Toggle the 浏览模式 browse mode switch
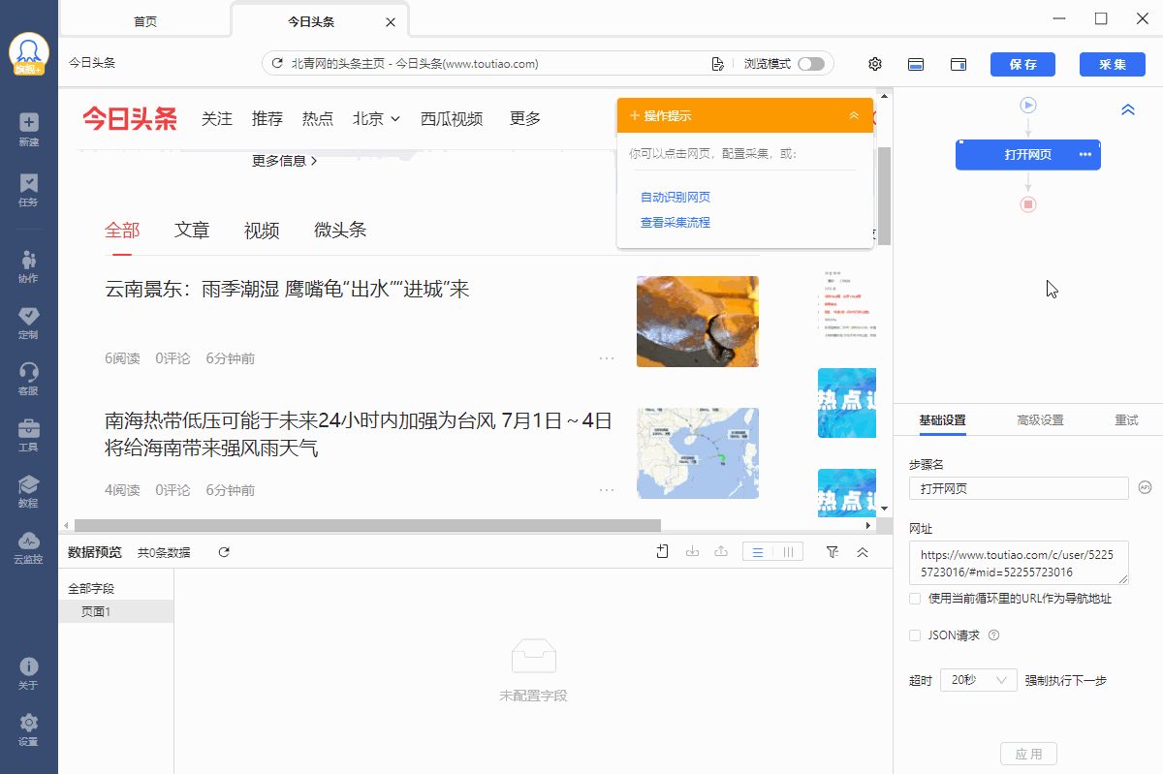This screenshot has width=1163, height=774. [x=811, y=64]
